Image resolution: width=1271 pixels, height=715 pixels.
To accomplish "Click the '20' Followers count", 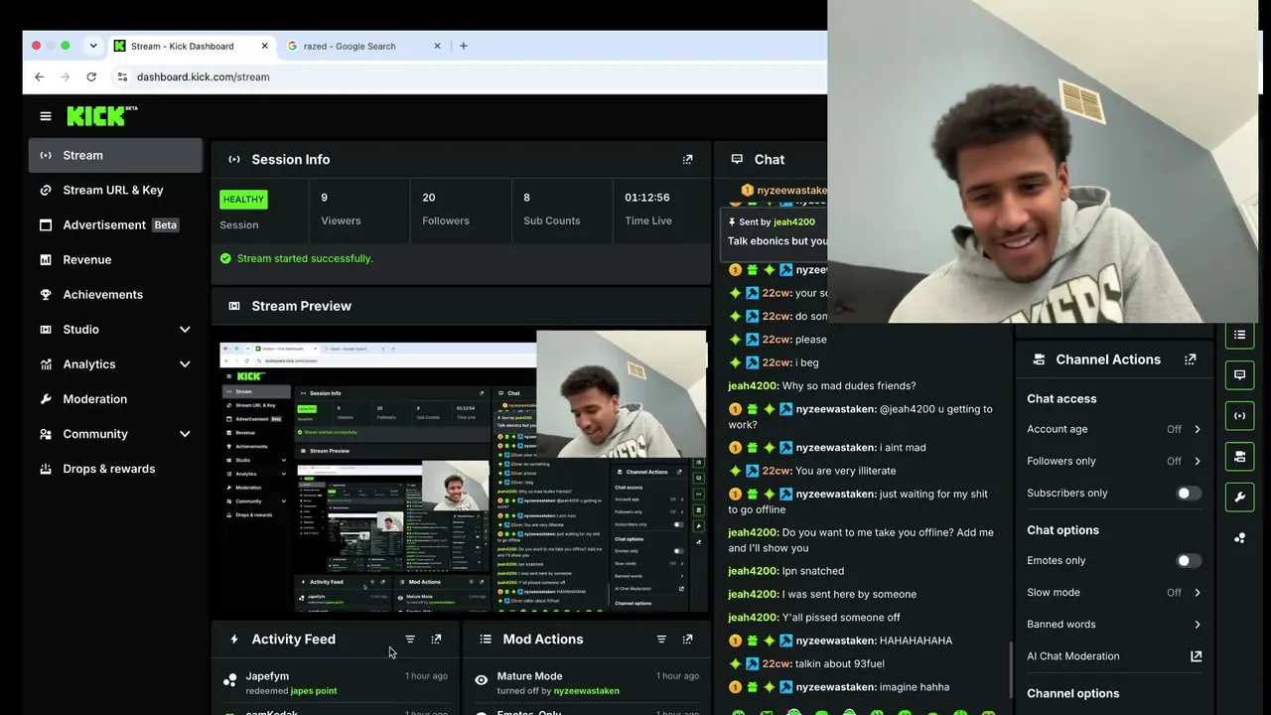I will click(429, 198).
